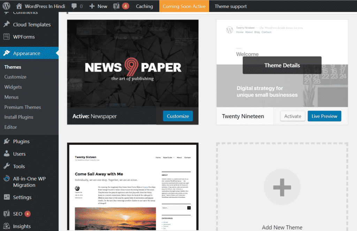Click the Add New Theme label
The width and height of the screenshot is (357, 231).
282,228
